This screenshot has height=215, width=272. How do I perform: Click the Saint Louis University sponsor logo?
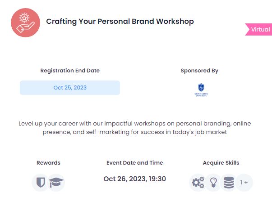click(201, 90)
